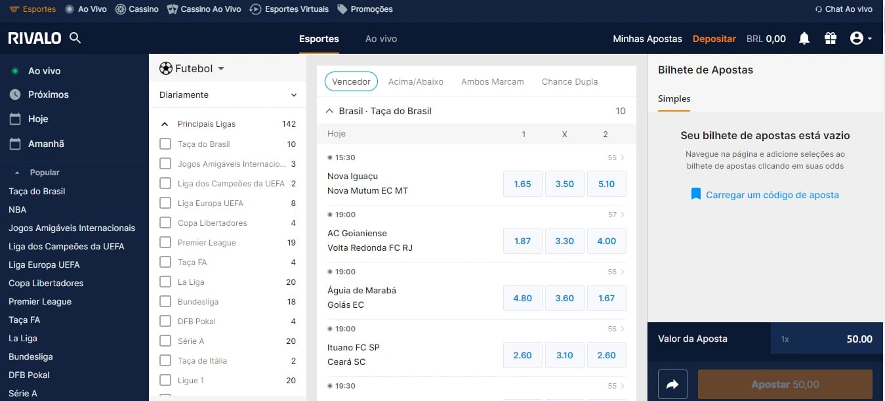Click the RIVALO logo

pyautogui.click(x=35, y=39)
